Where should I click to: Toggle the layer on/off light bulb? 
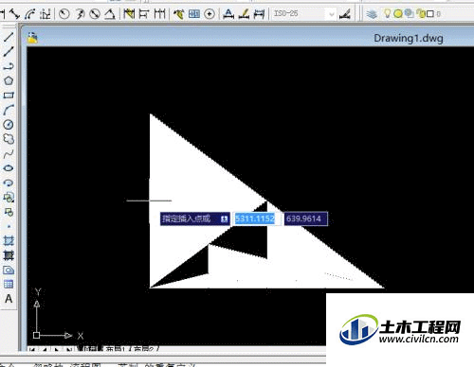coord(388,13)
